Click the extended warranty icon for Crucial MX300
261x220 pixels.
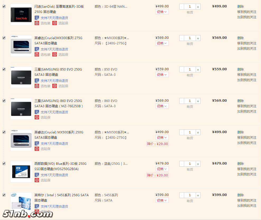pos(55,54)
